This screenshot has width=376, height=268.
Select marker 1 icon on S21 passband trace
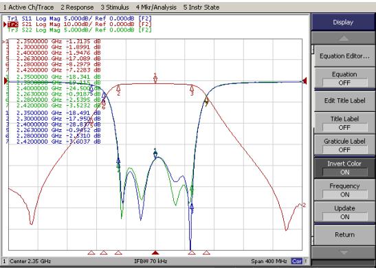155,78
